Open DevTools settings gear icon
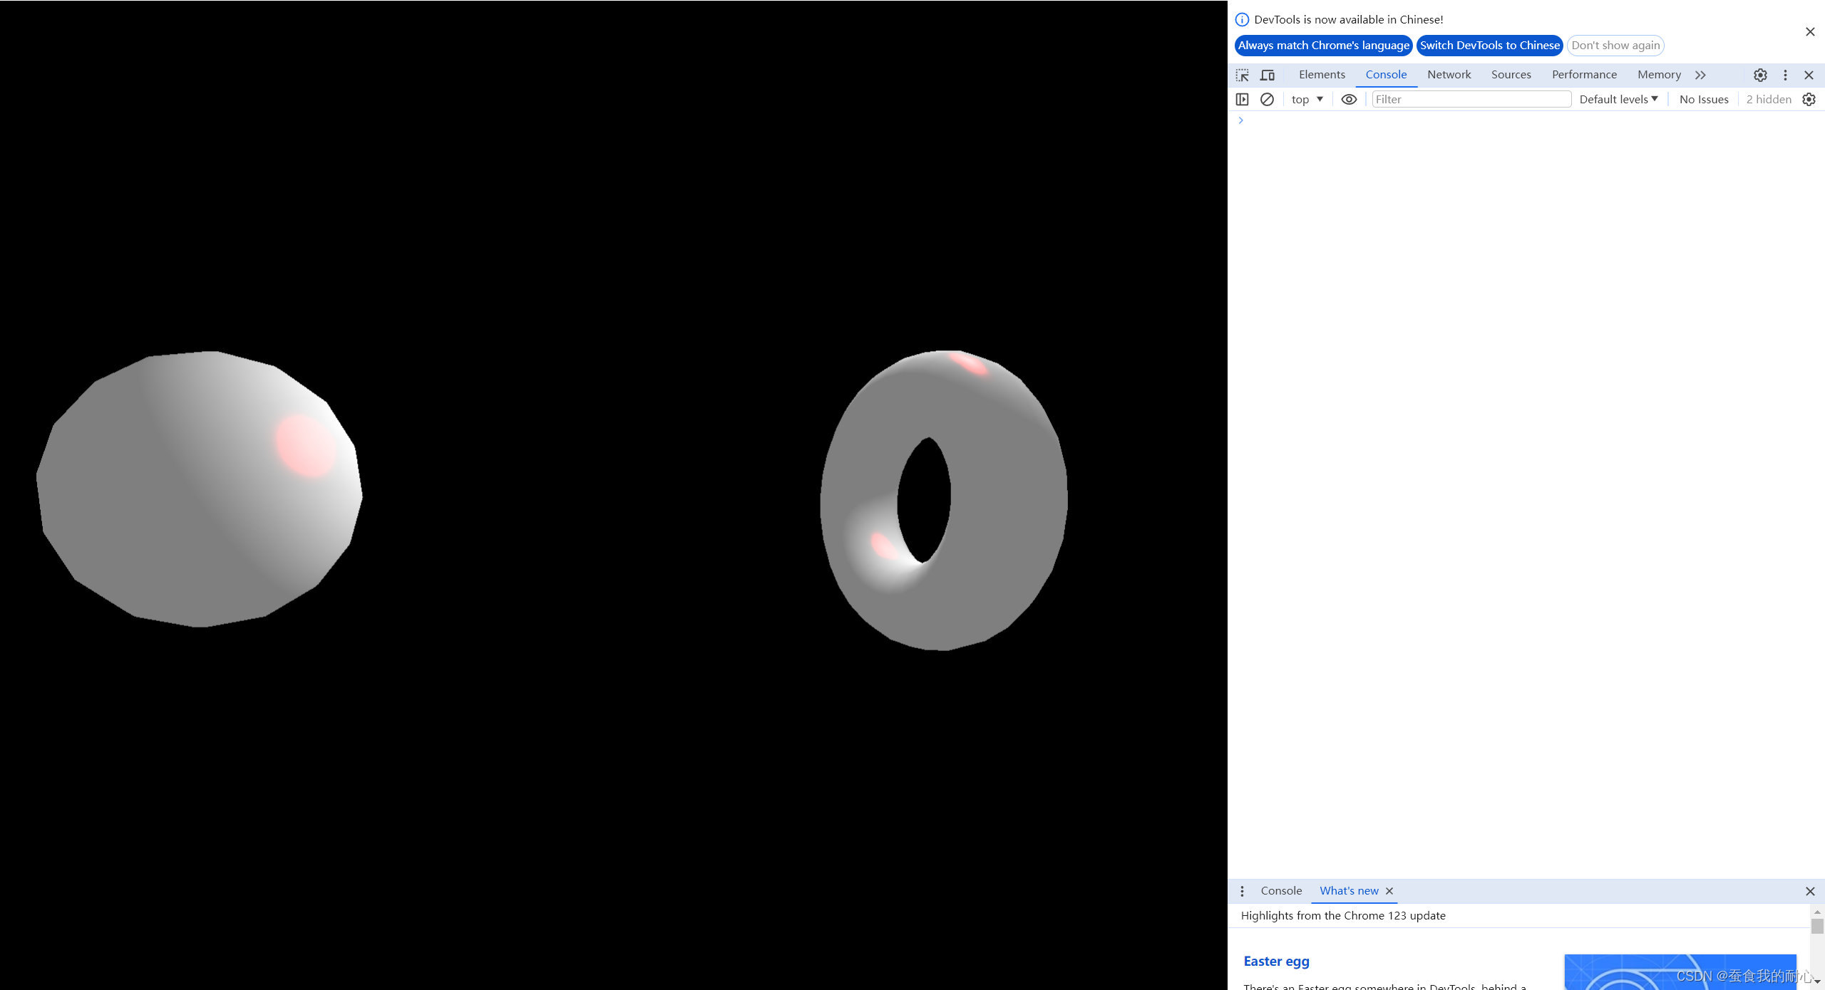The image size is (1825, 990). pos(1760,75)
